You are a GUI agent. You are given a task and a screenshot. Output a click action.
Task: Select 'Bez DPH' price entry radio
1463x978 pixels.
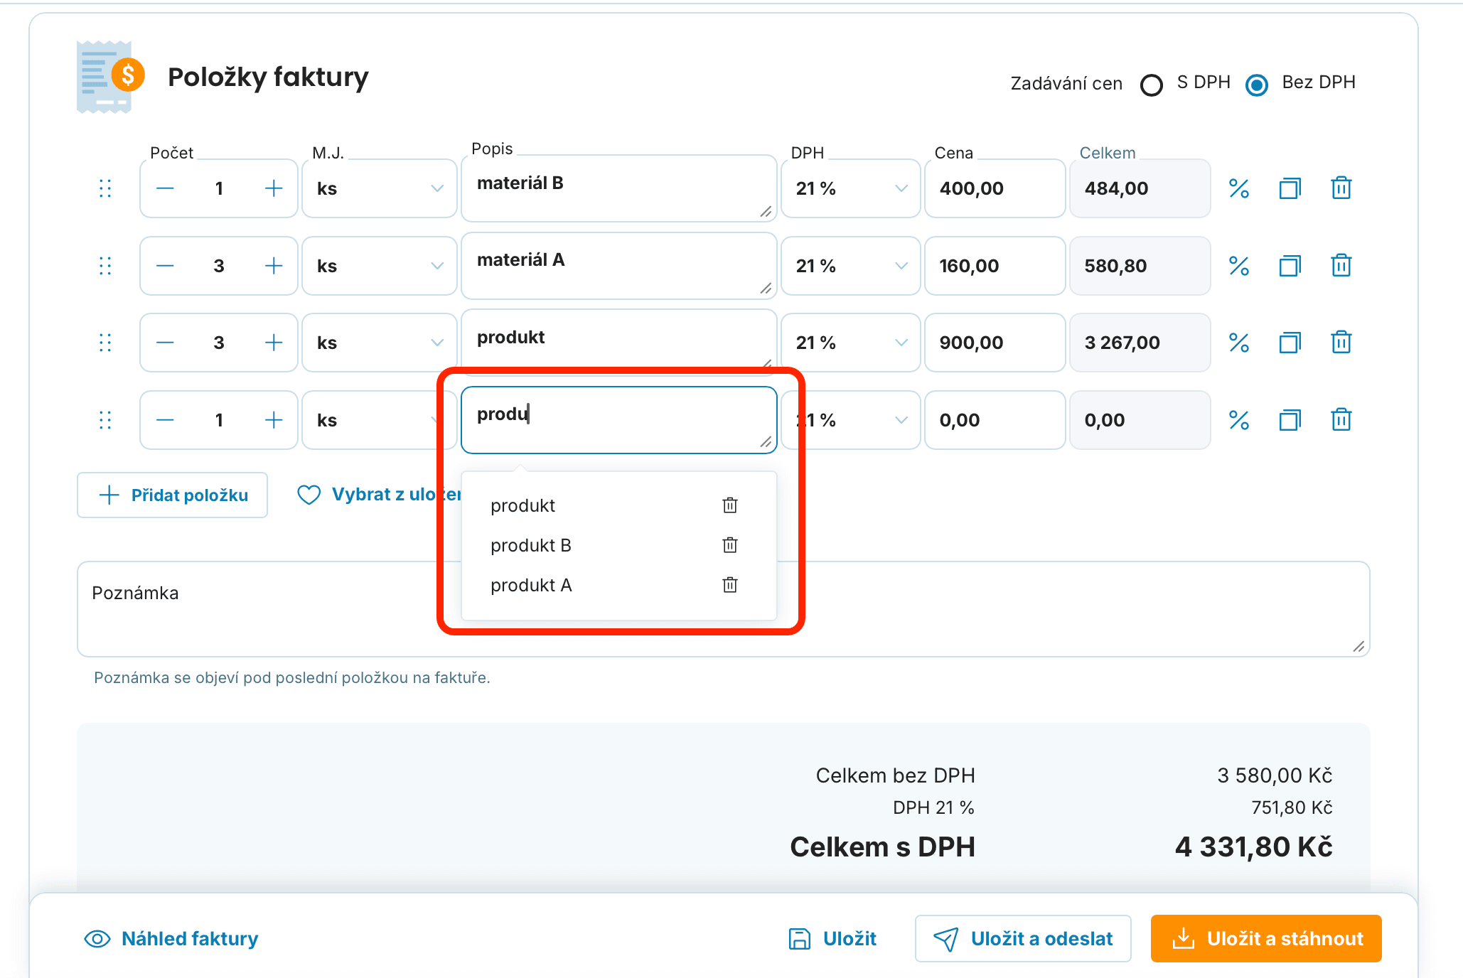pyautogui.click(x=1257, y=85)
